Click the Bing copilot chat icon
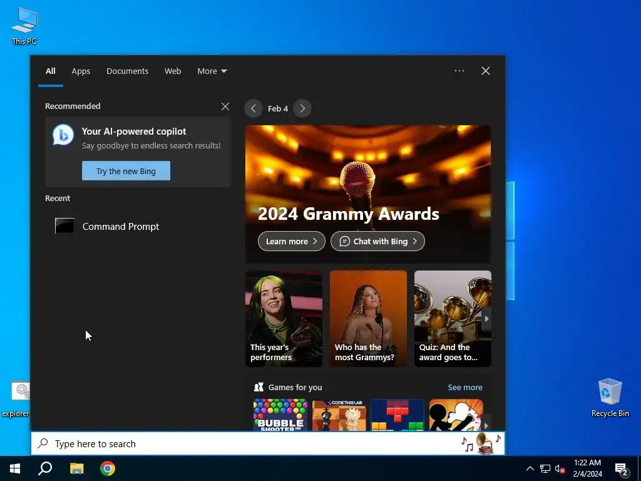This screenshot has width=641, height=481. [x=63, y=135]
